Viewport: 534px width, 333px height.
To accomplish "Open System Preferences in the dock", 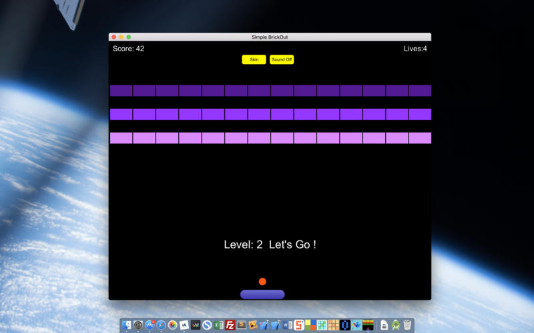I will coord(138,325).
